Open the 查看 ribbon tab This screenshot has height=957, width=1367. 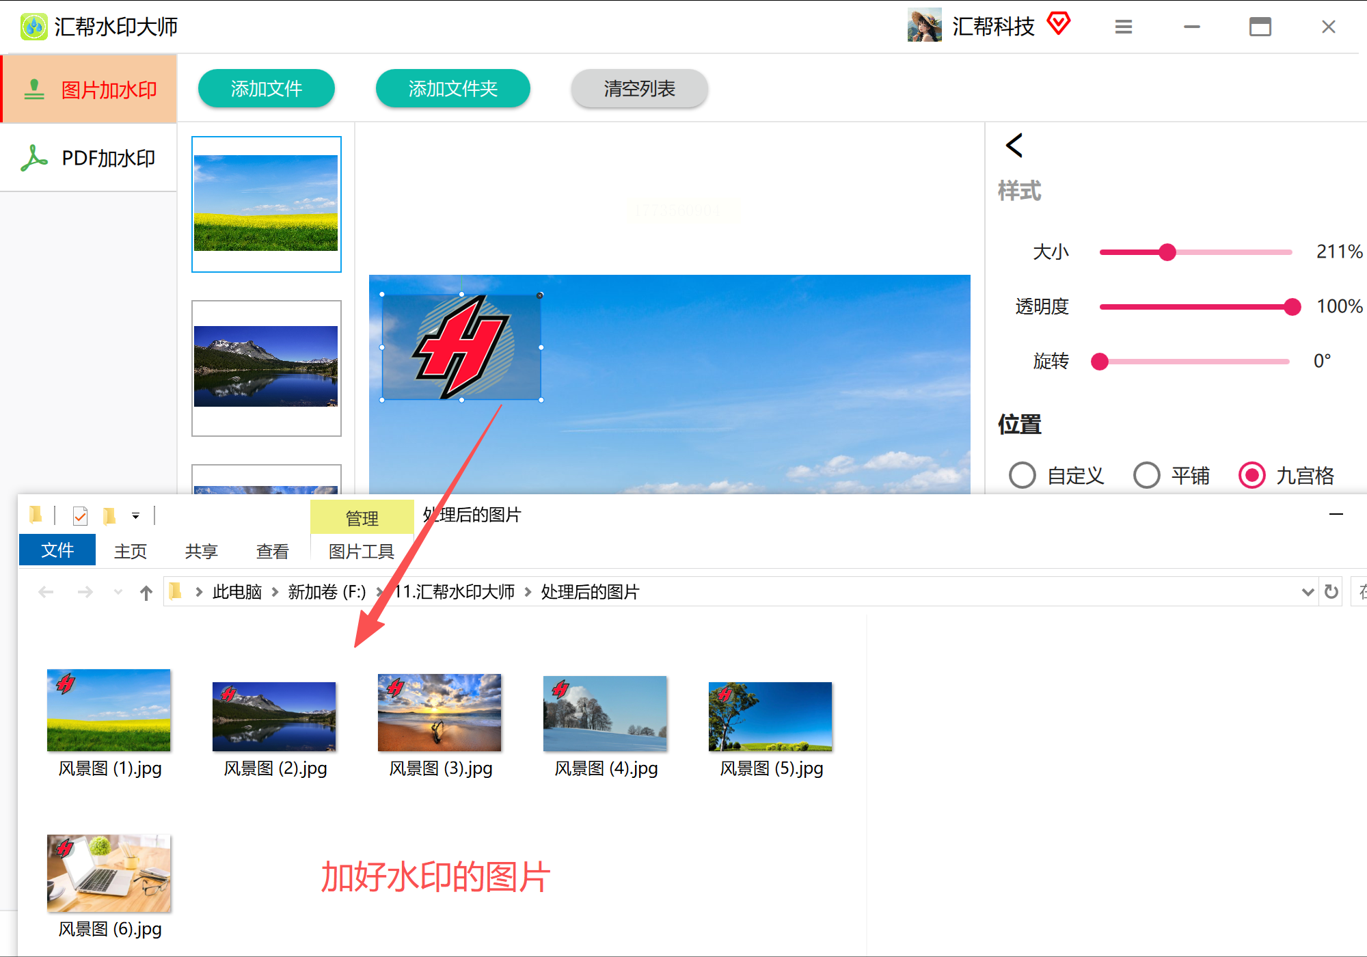point(272,551)
